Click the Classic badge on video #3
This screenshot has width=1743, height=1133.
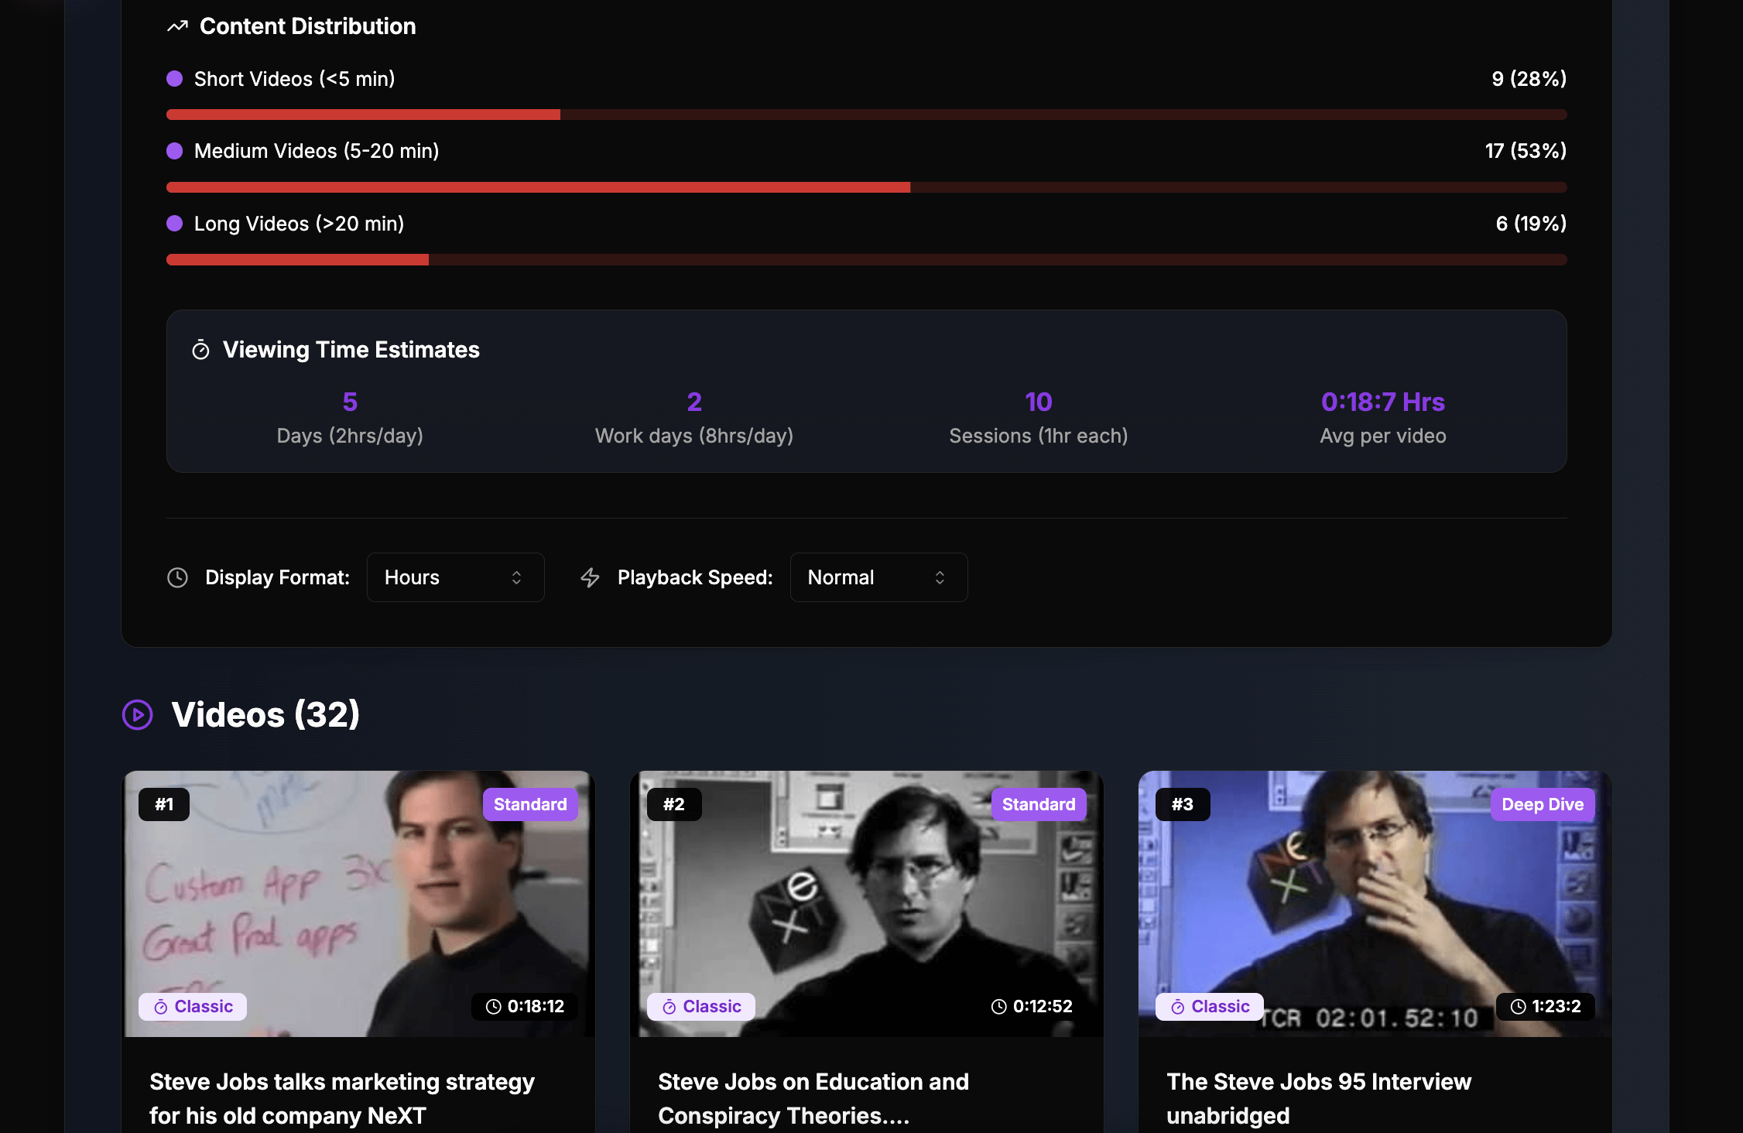click(x=1209, y=1006)
